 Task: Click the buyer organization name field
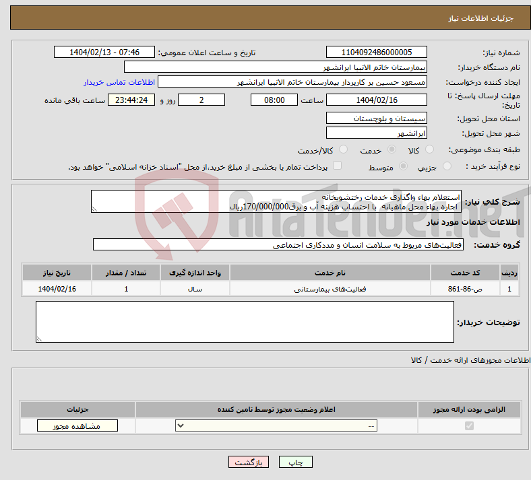[x=276, y=67]
